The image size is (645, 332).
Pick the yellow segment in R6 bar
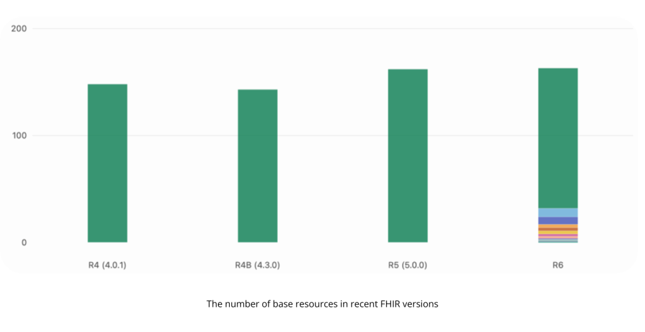558,232
